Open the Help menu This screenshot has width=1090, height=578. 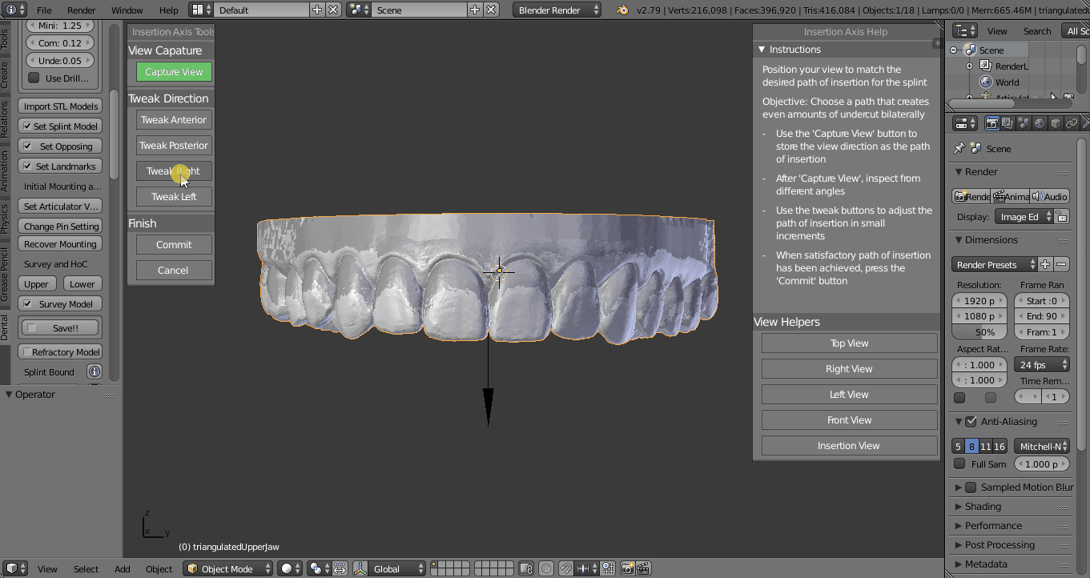(x=168, y=10)
